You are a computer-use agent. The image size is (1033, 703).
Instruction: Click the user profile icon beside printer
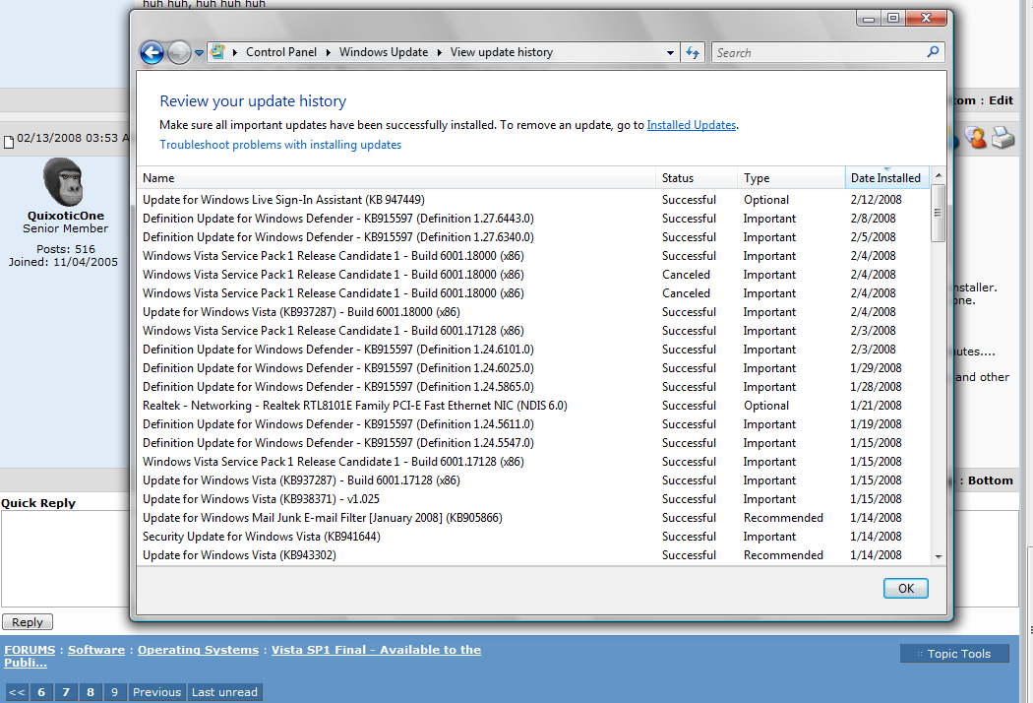point(976,138)
